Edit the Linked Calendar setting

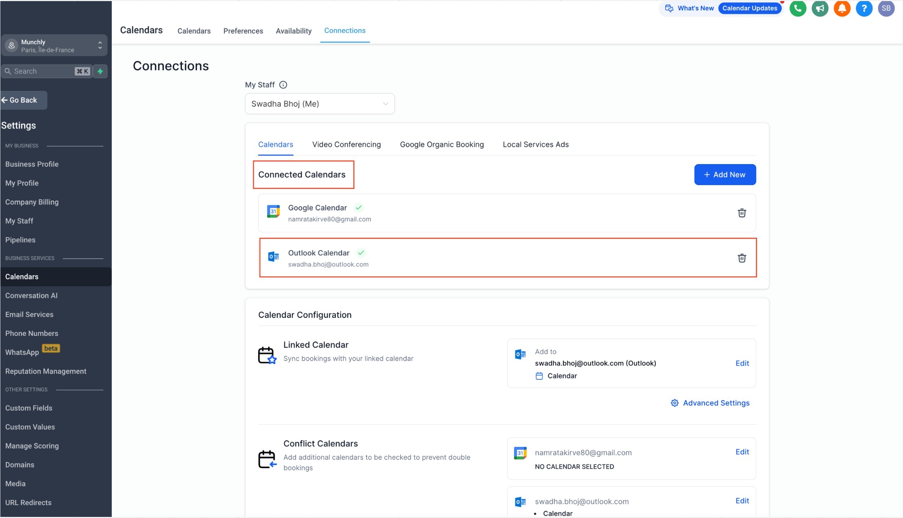coord(742,363)
